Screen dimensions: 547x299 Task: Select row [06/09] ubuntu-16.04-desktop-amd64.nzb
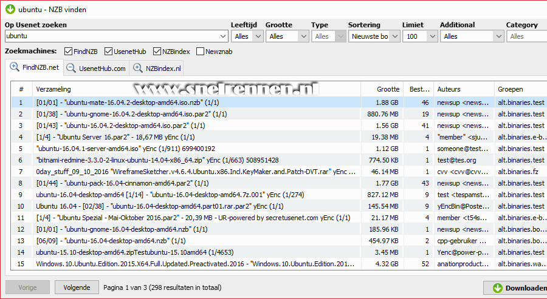pyautogui.click(x=279, y=241)
